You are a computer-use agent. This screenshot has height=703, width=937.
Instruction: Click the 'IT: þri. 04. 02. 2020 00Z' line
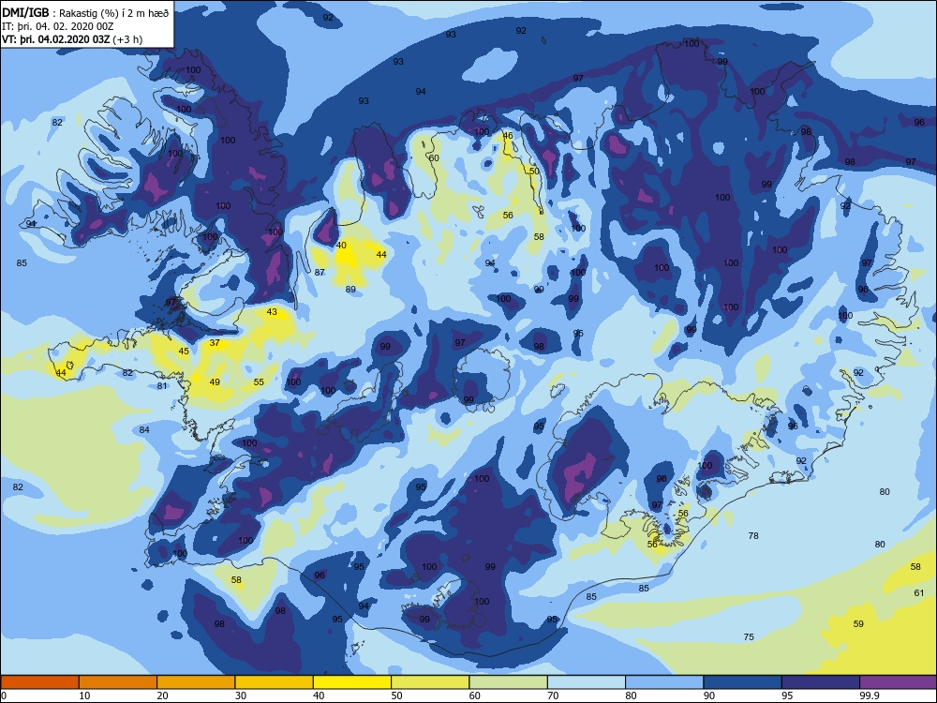(x=57, y=26)
